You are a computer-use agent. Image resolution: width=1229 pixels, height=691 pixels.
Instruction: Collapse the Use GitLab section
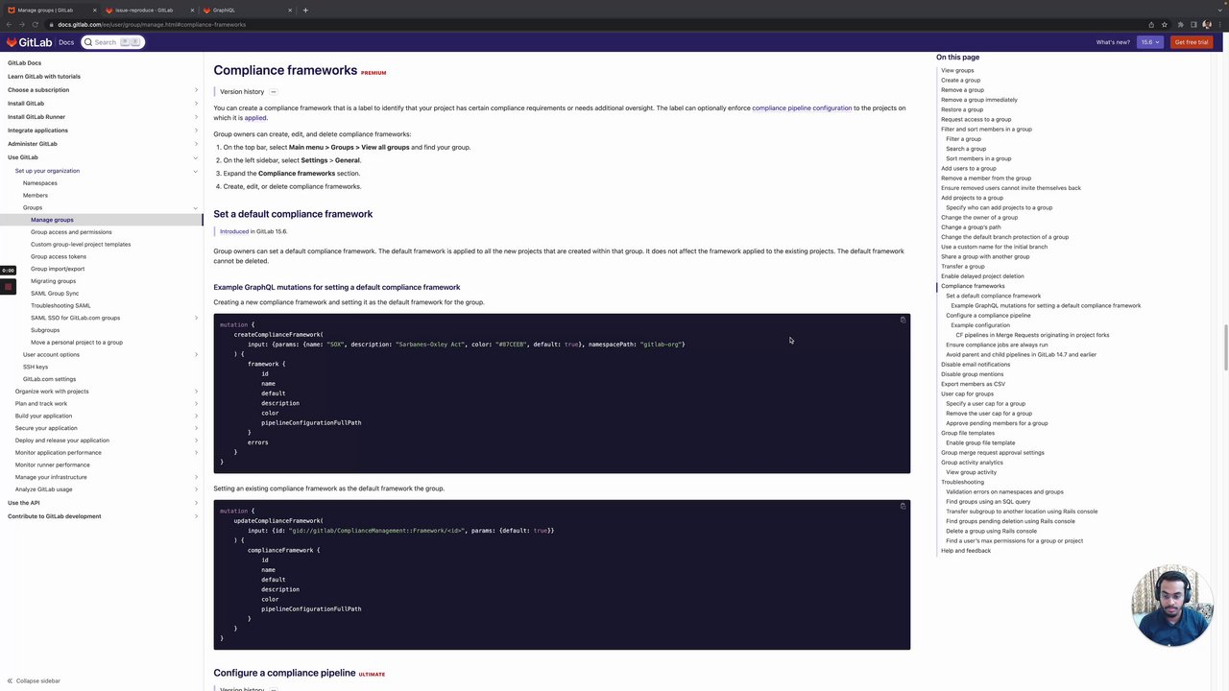click(x=196, y=157)
